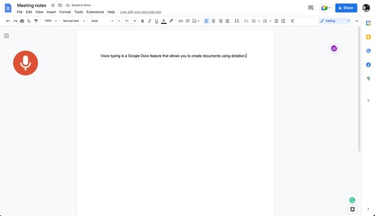Justify the text

pos(228,21)
